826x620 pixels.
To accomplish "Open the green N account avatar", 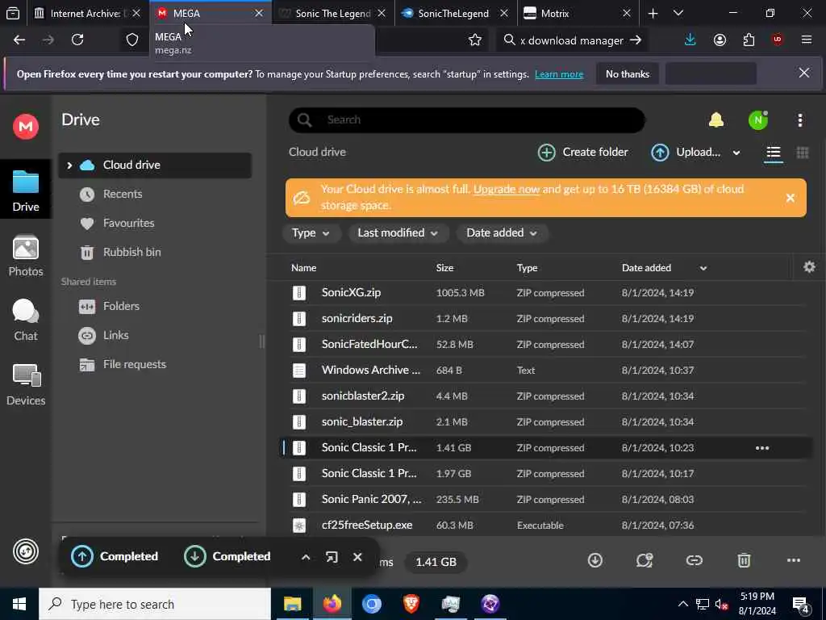I will point(757,120).
